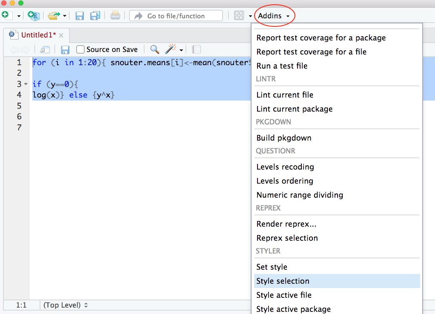Click the create project icon
This screenshot has height=314, width=435.
pos(33,16)
